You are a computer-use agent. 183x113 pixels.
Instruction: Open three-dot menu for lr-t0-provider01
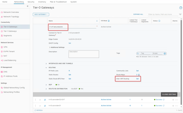[35, 106]
